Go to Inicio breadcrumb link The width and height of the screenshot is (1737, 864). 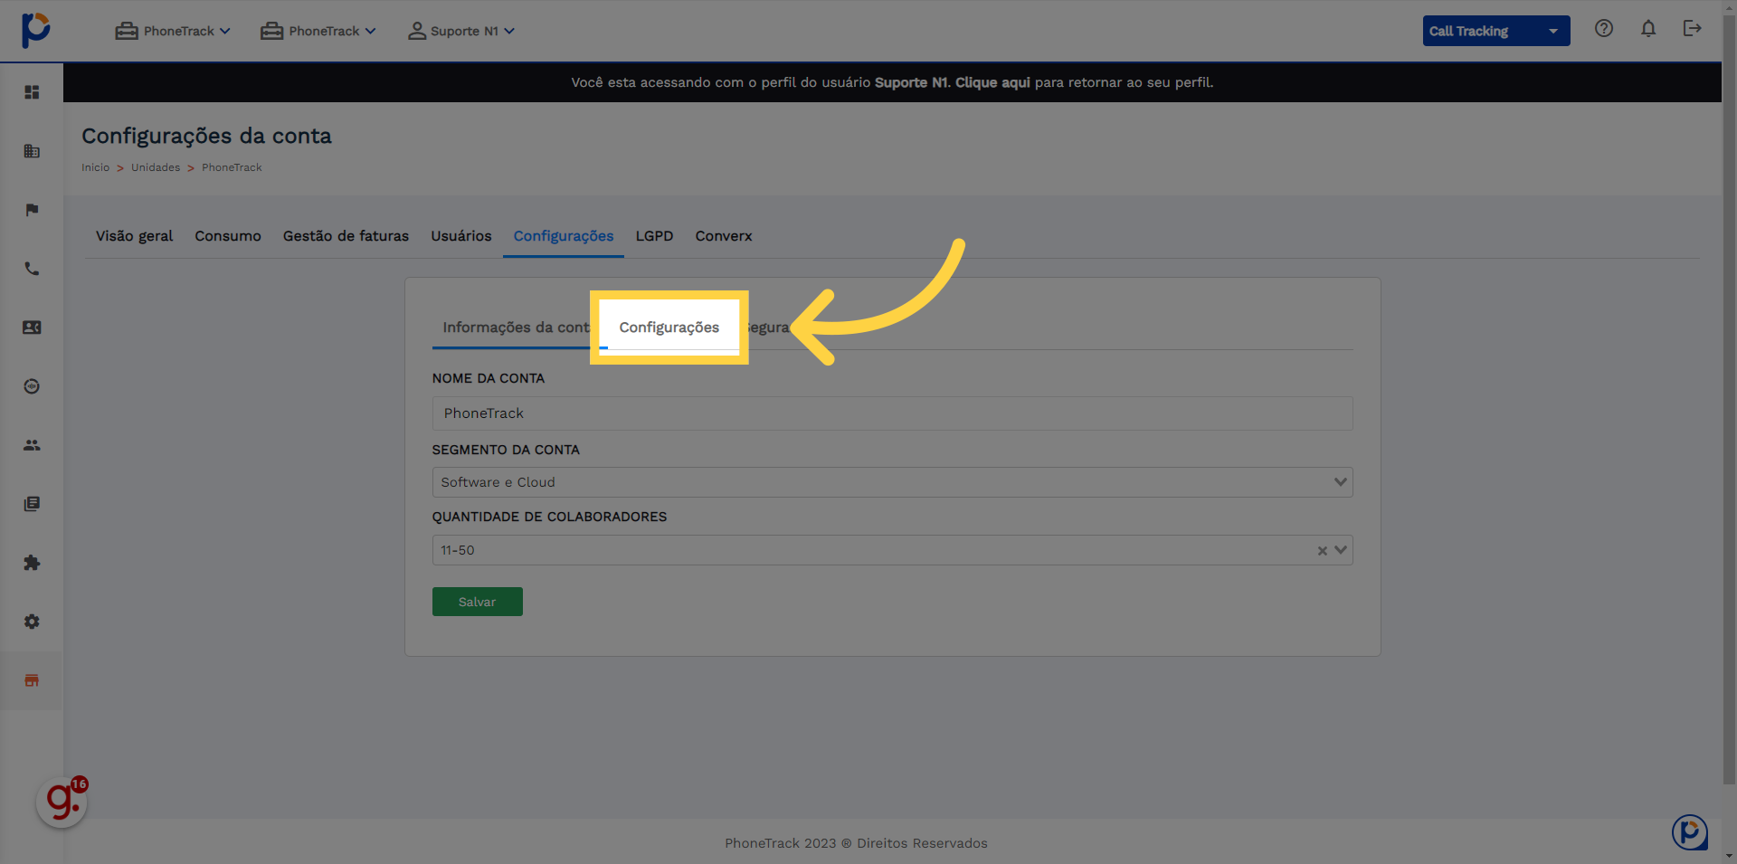[x=95, y=167]
